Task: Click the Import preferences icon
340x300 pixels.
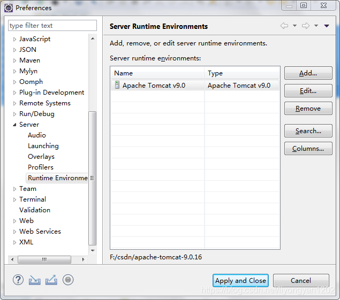Action: (x=35, y=280)
